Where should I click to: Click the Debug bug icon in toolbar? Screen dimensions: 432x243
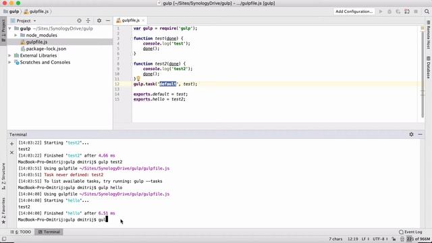[389, 11]
